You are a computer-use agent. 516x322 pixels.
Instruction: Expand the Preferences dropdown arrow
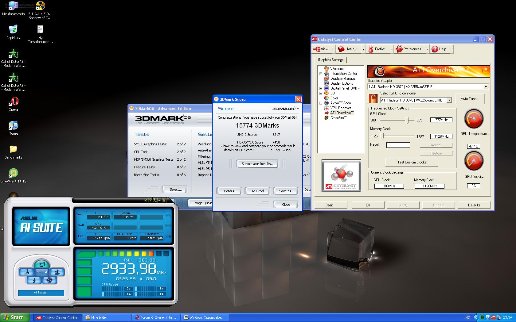pyautogui.click(x=427, y=49)
